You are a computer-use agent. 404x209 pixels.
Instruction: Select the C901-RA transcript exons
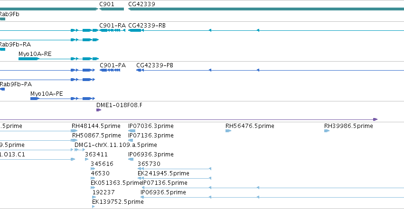(x=113, y=30)
